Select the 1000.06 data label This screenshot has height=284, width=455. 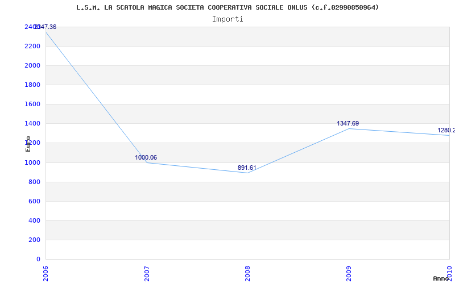146,158
